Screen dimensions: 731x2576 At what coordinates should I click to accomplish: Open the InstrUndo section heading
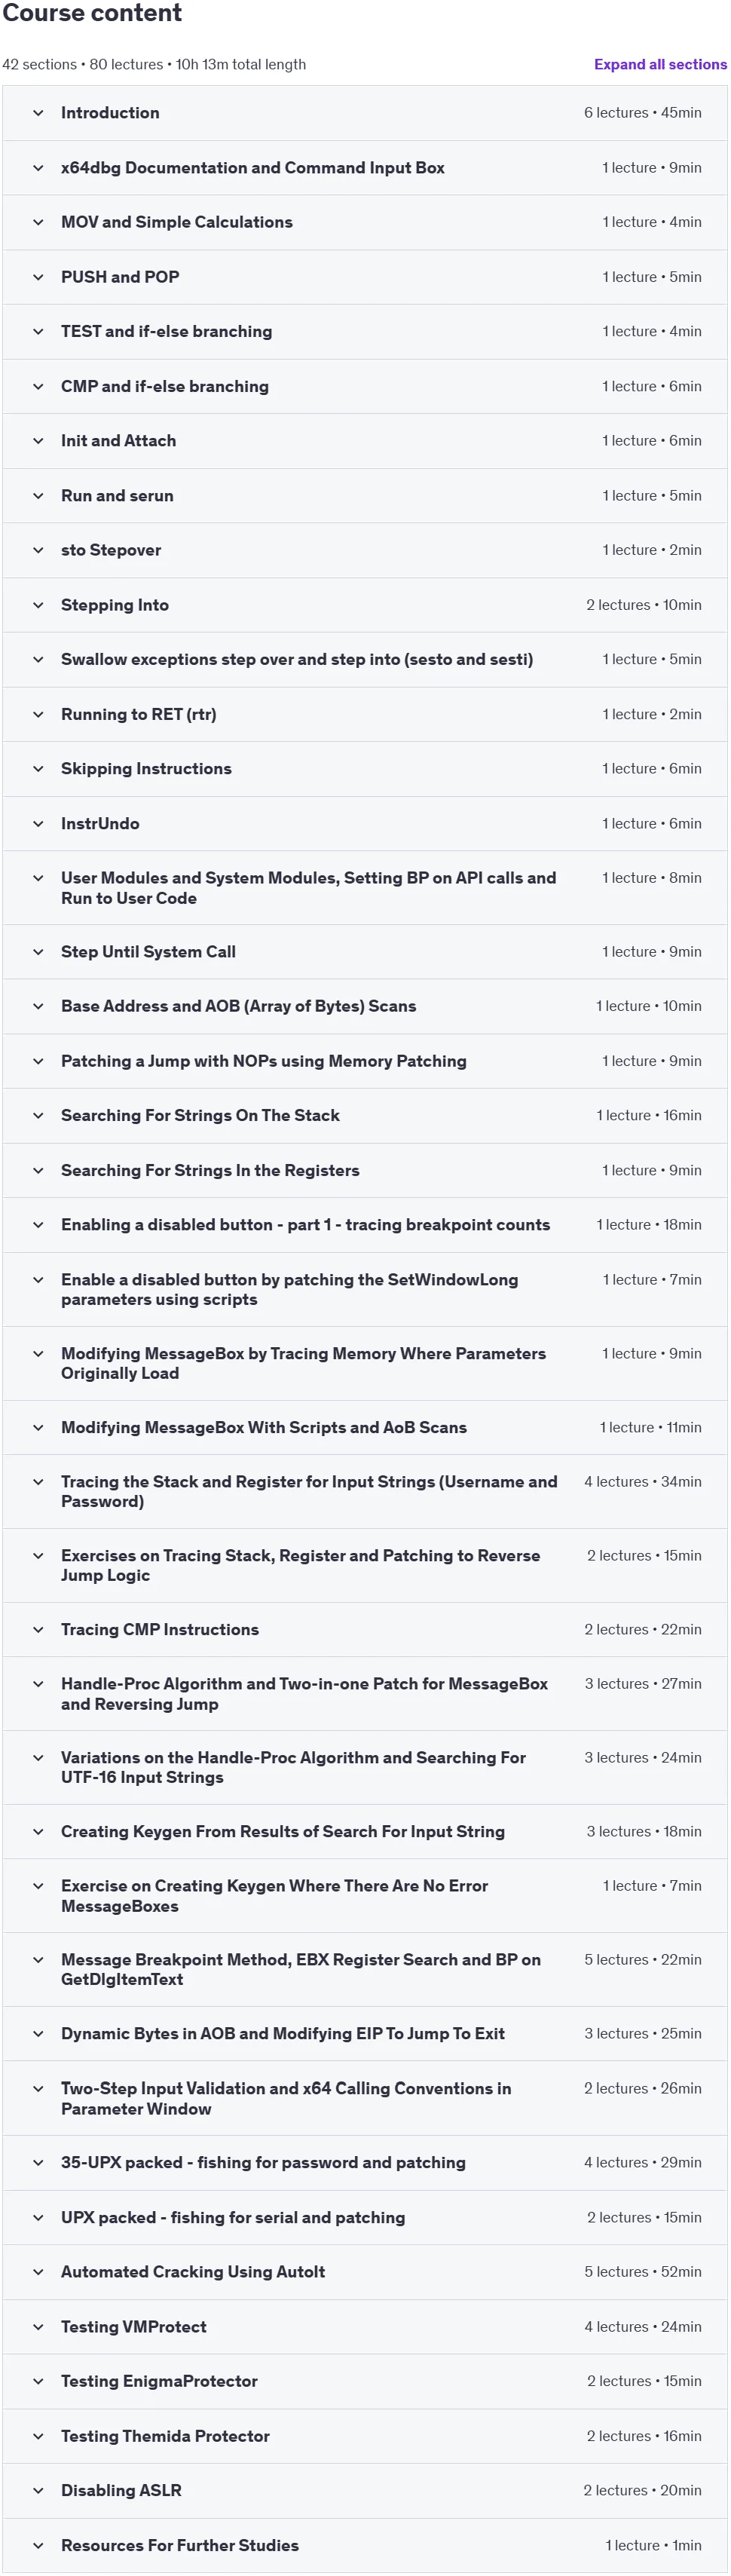pos(100,823)
